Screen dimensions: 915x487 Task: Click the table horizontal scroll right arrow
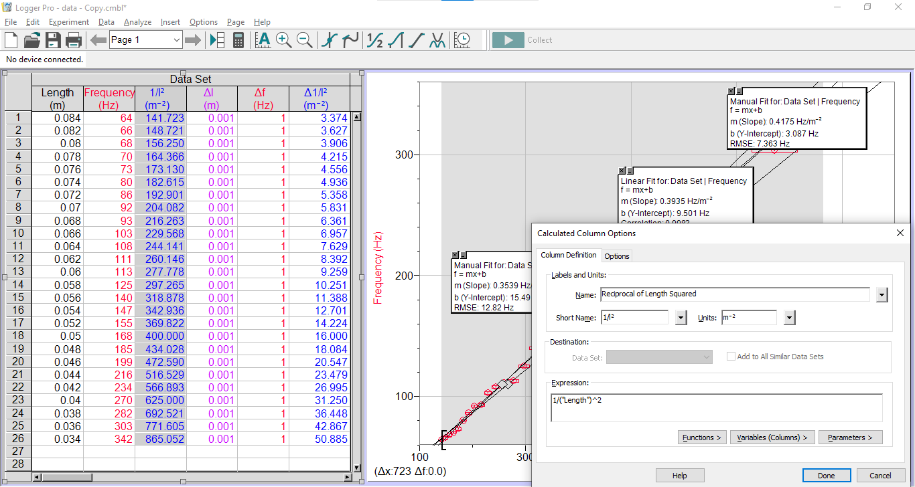(x=348, y=477)
